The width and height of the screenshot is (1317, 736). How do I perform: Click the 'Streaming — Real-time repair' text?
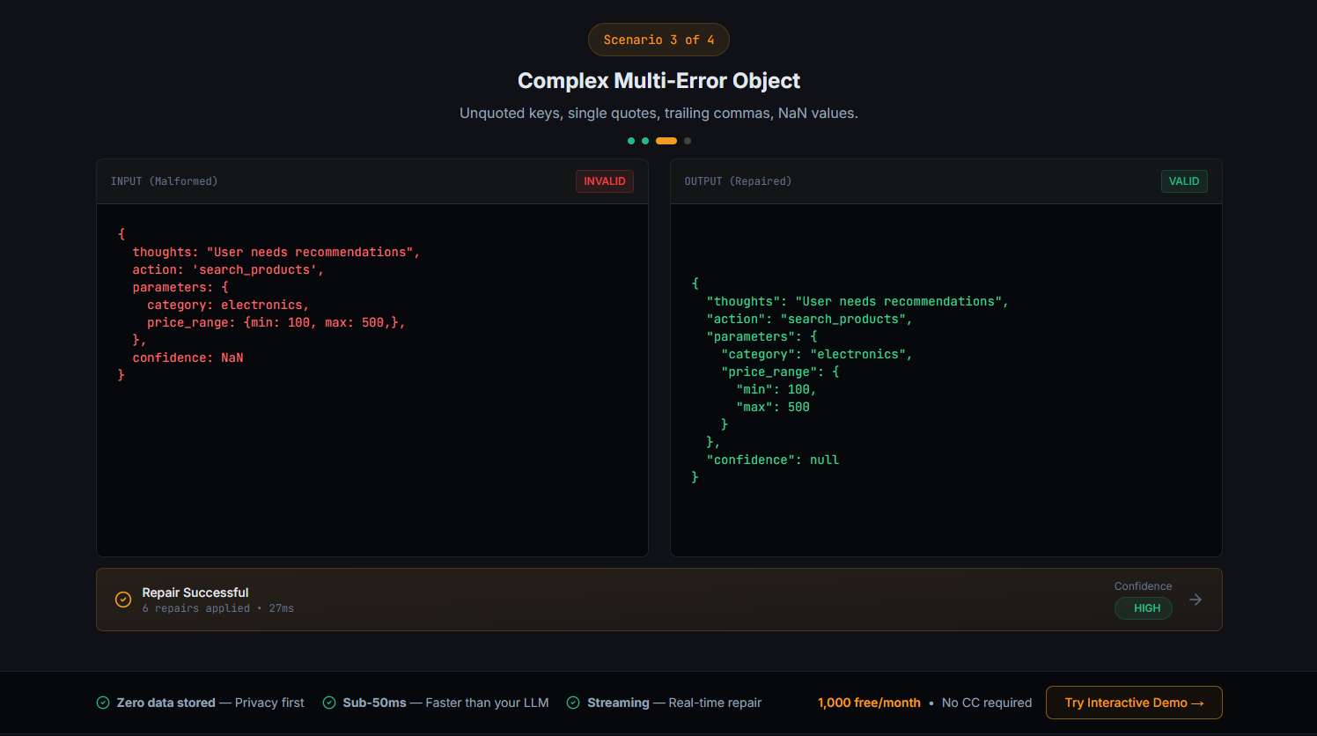pyautogui.click(x=674, y=703)
